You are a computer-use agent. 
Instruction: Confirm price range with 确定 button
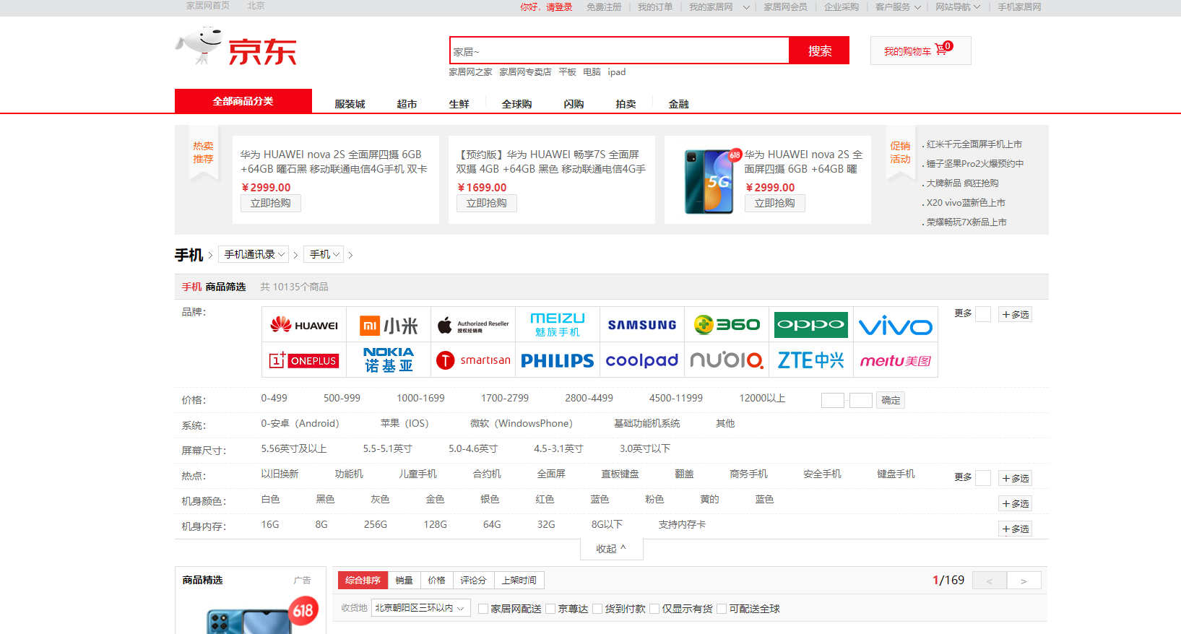click(x=891, y=400)
